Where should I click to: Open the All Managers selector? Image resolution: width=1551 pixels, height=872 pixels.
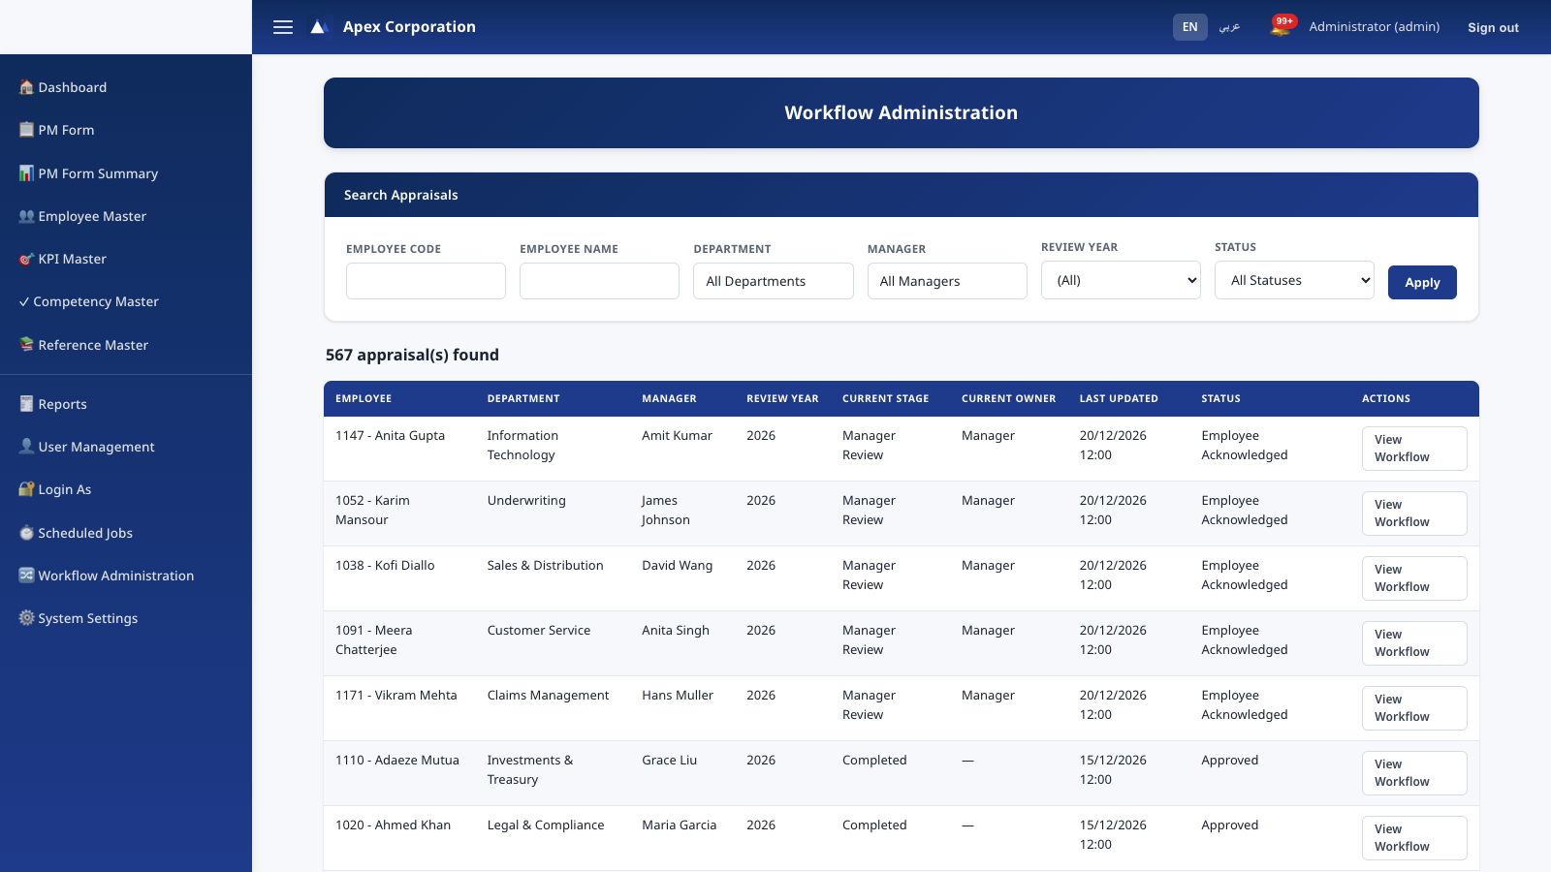947,281
